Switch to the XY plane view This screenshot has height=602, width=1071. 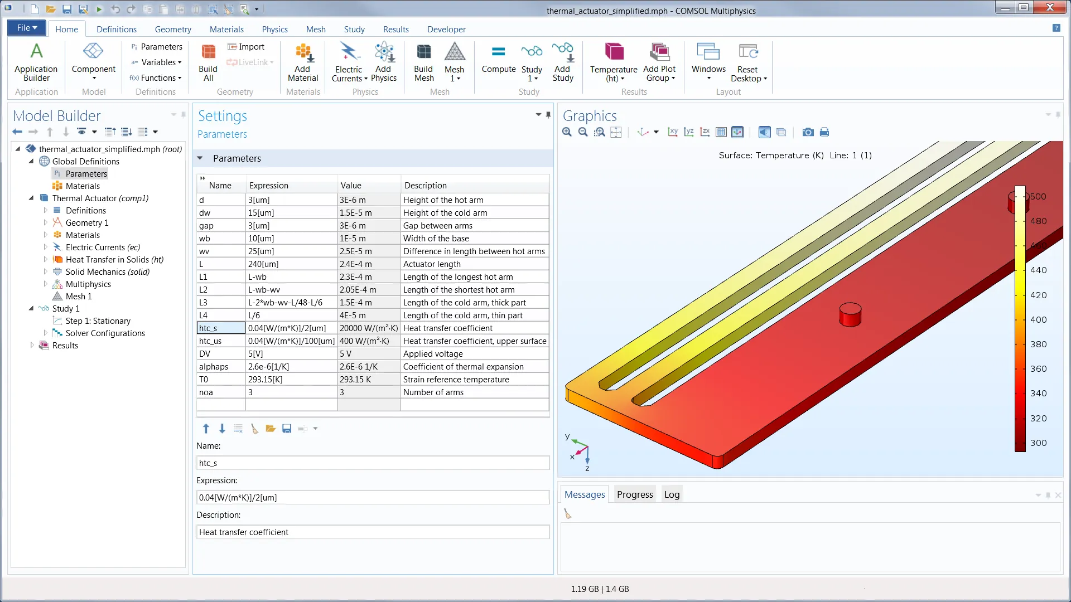click(673, 132)
